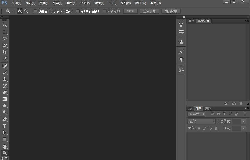Viewport: 250px width, 160px height.
Task: Activate the Crop tool
Action: (5, 52)
